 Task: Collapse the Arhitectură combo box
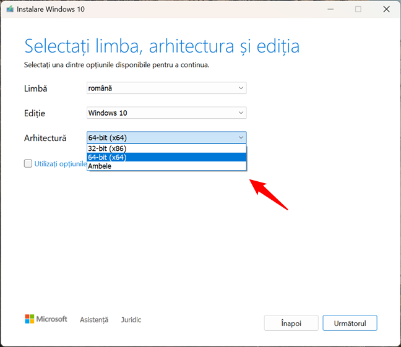(x=166, y=137)
